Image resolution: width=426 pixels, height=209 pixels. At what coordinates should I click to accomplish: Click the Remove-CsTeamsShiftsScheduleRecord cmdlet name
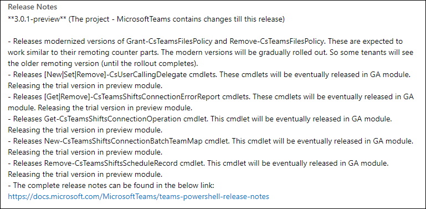111,163
